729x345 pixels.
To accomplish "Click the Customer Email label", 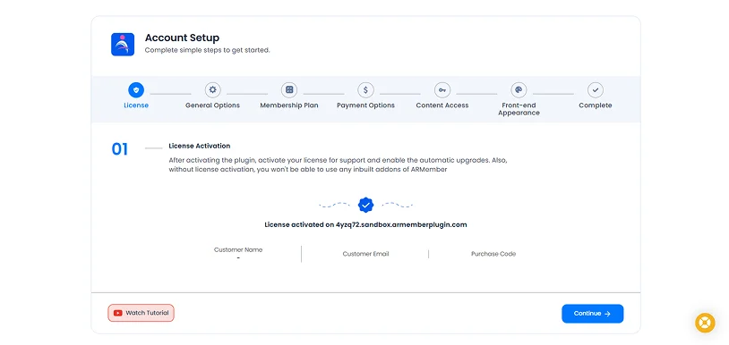I will coord(366,254).
